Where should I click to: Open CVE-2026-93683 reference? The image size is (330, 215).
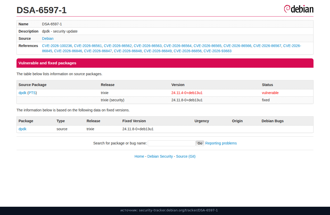218,51
